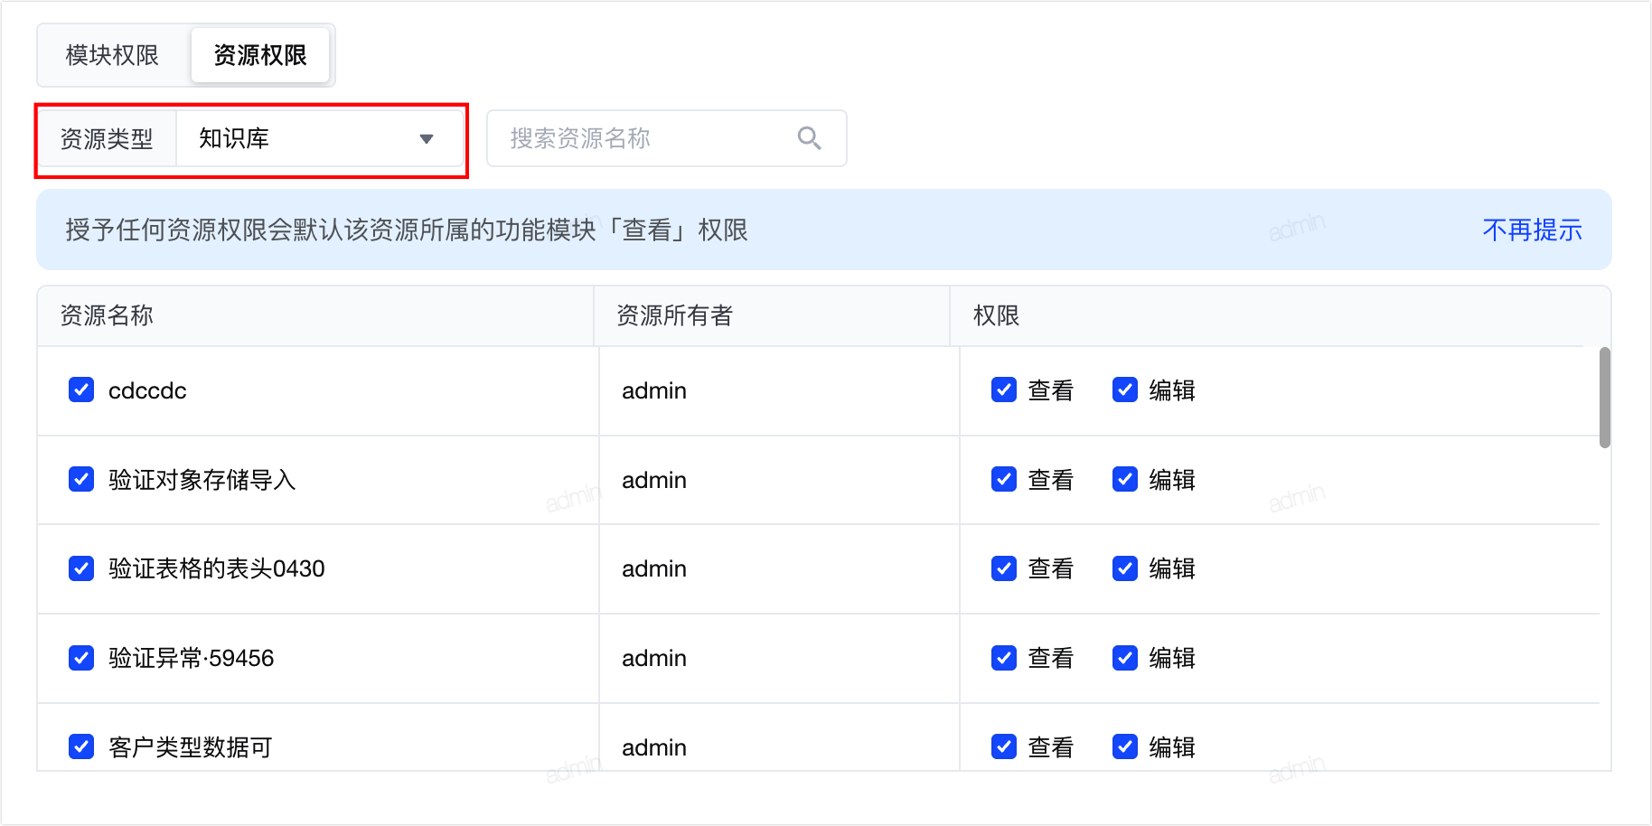Click the magnifier search icon

(x=809, y=138)
